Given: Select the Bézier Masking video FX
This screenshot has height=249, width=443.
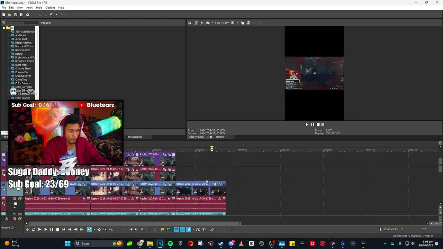Looking at the screenshot, I should click(x=23, y=43).
